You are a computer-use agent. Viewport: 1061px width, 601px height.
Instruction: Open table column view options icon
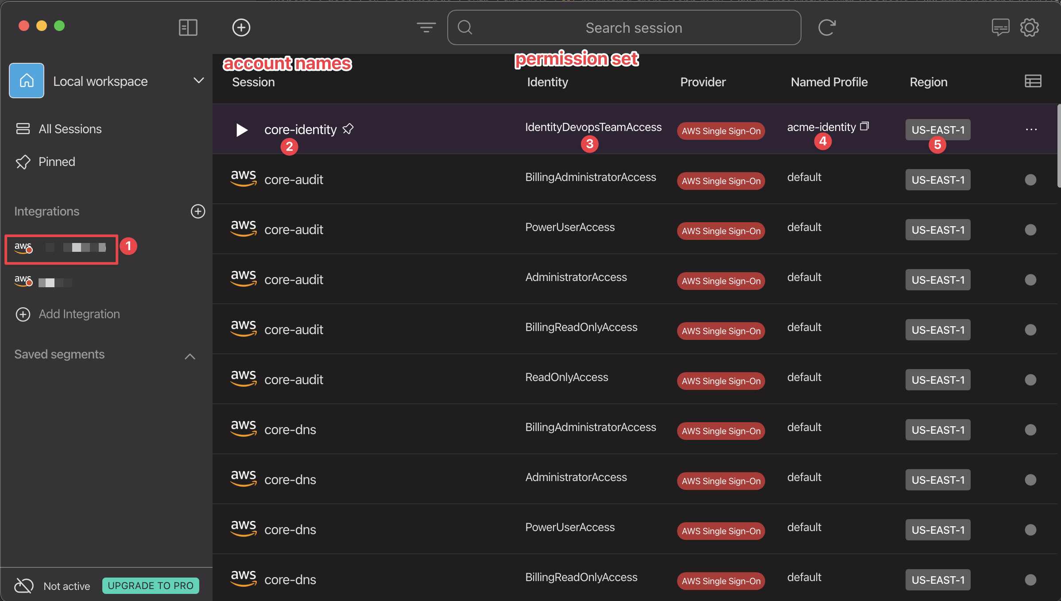[x=1033, y=81]
